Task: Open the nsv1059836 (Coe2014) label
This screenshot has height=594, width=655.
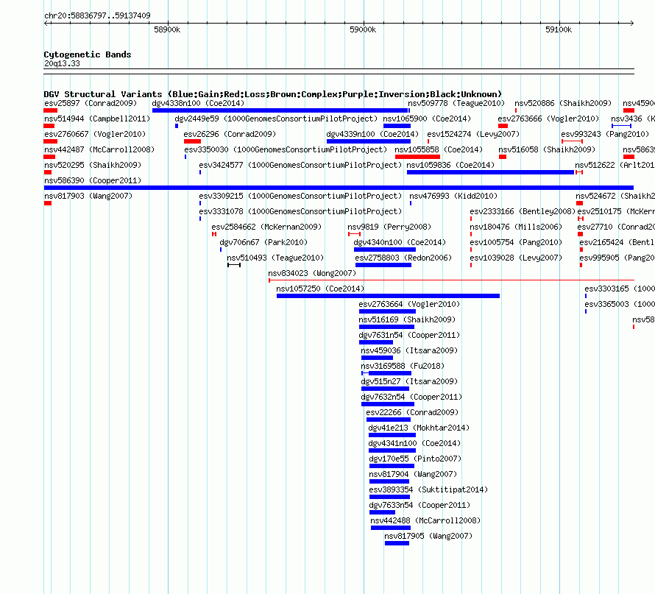Action: click(x=450, y=165)
